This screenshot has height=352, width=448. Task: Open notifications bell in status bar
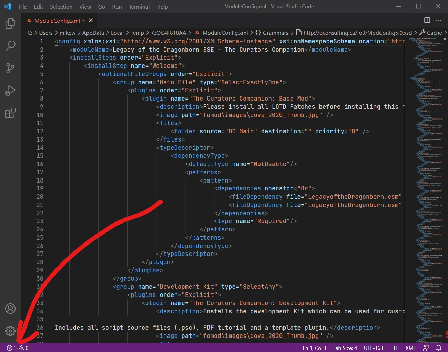[439, 348]
